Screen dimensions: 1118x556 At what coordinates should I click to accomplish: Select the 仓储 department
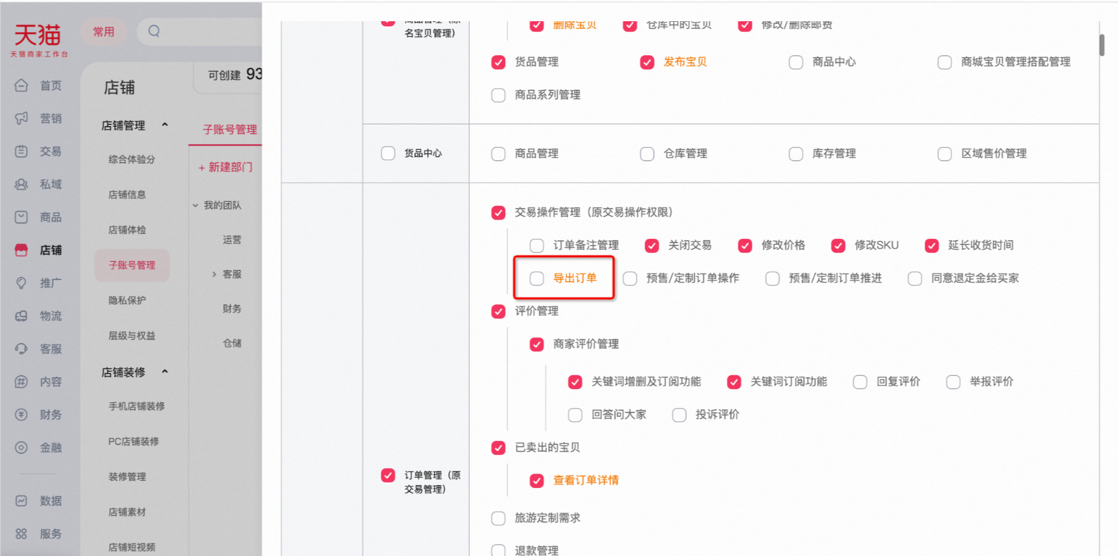coord(232,343)
